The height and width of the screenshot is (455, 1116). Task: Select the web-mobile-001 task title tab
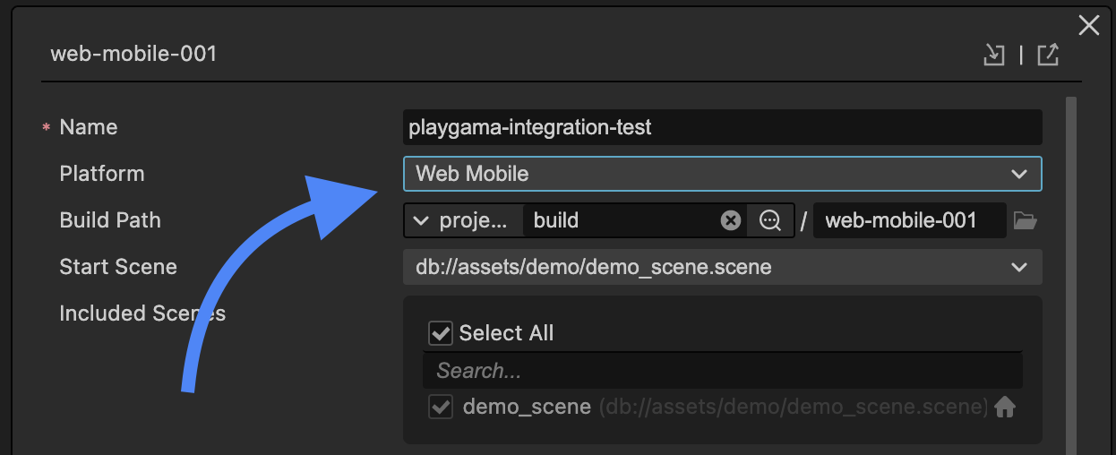click(133, 54)
